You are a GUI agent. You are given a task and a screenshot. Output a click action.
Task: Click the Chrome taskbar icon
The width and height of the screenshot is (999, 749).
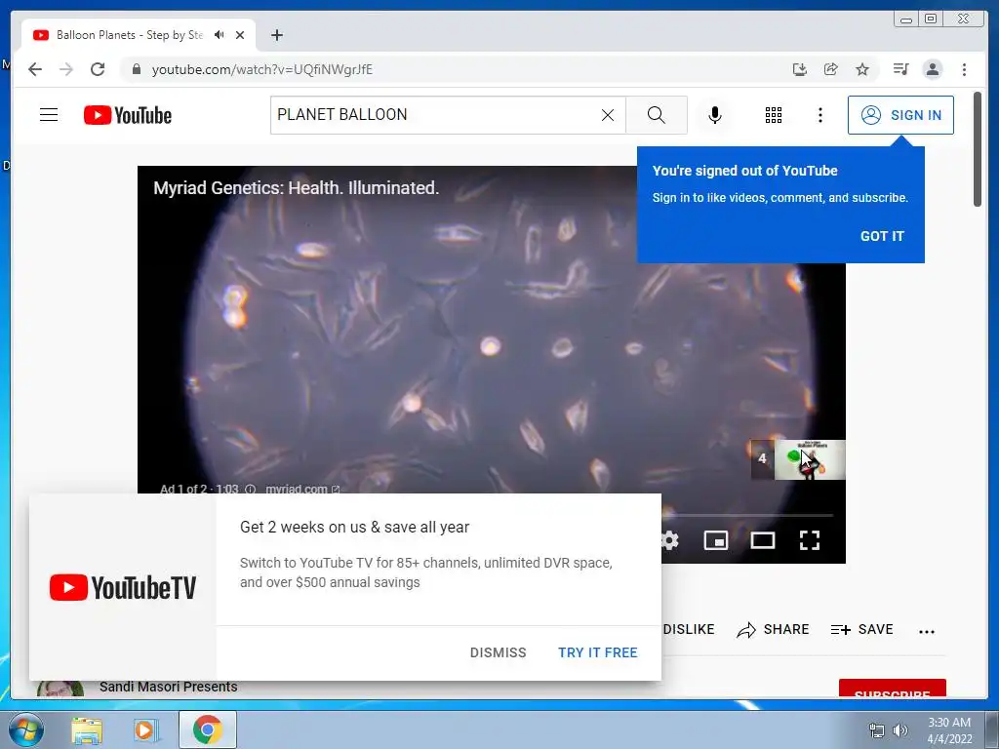tap(207, 729)
